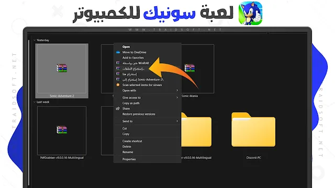Collapse the Last week group chevron
This screenshot has height=188, width=335.
[x=35, y=102]
